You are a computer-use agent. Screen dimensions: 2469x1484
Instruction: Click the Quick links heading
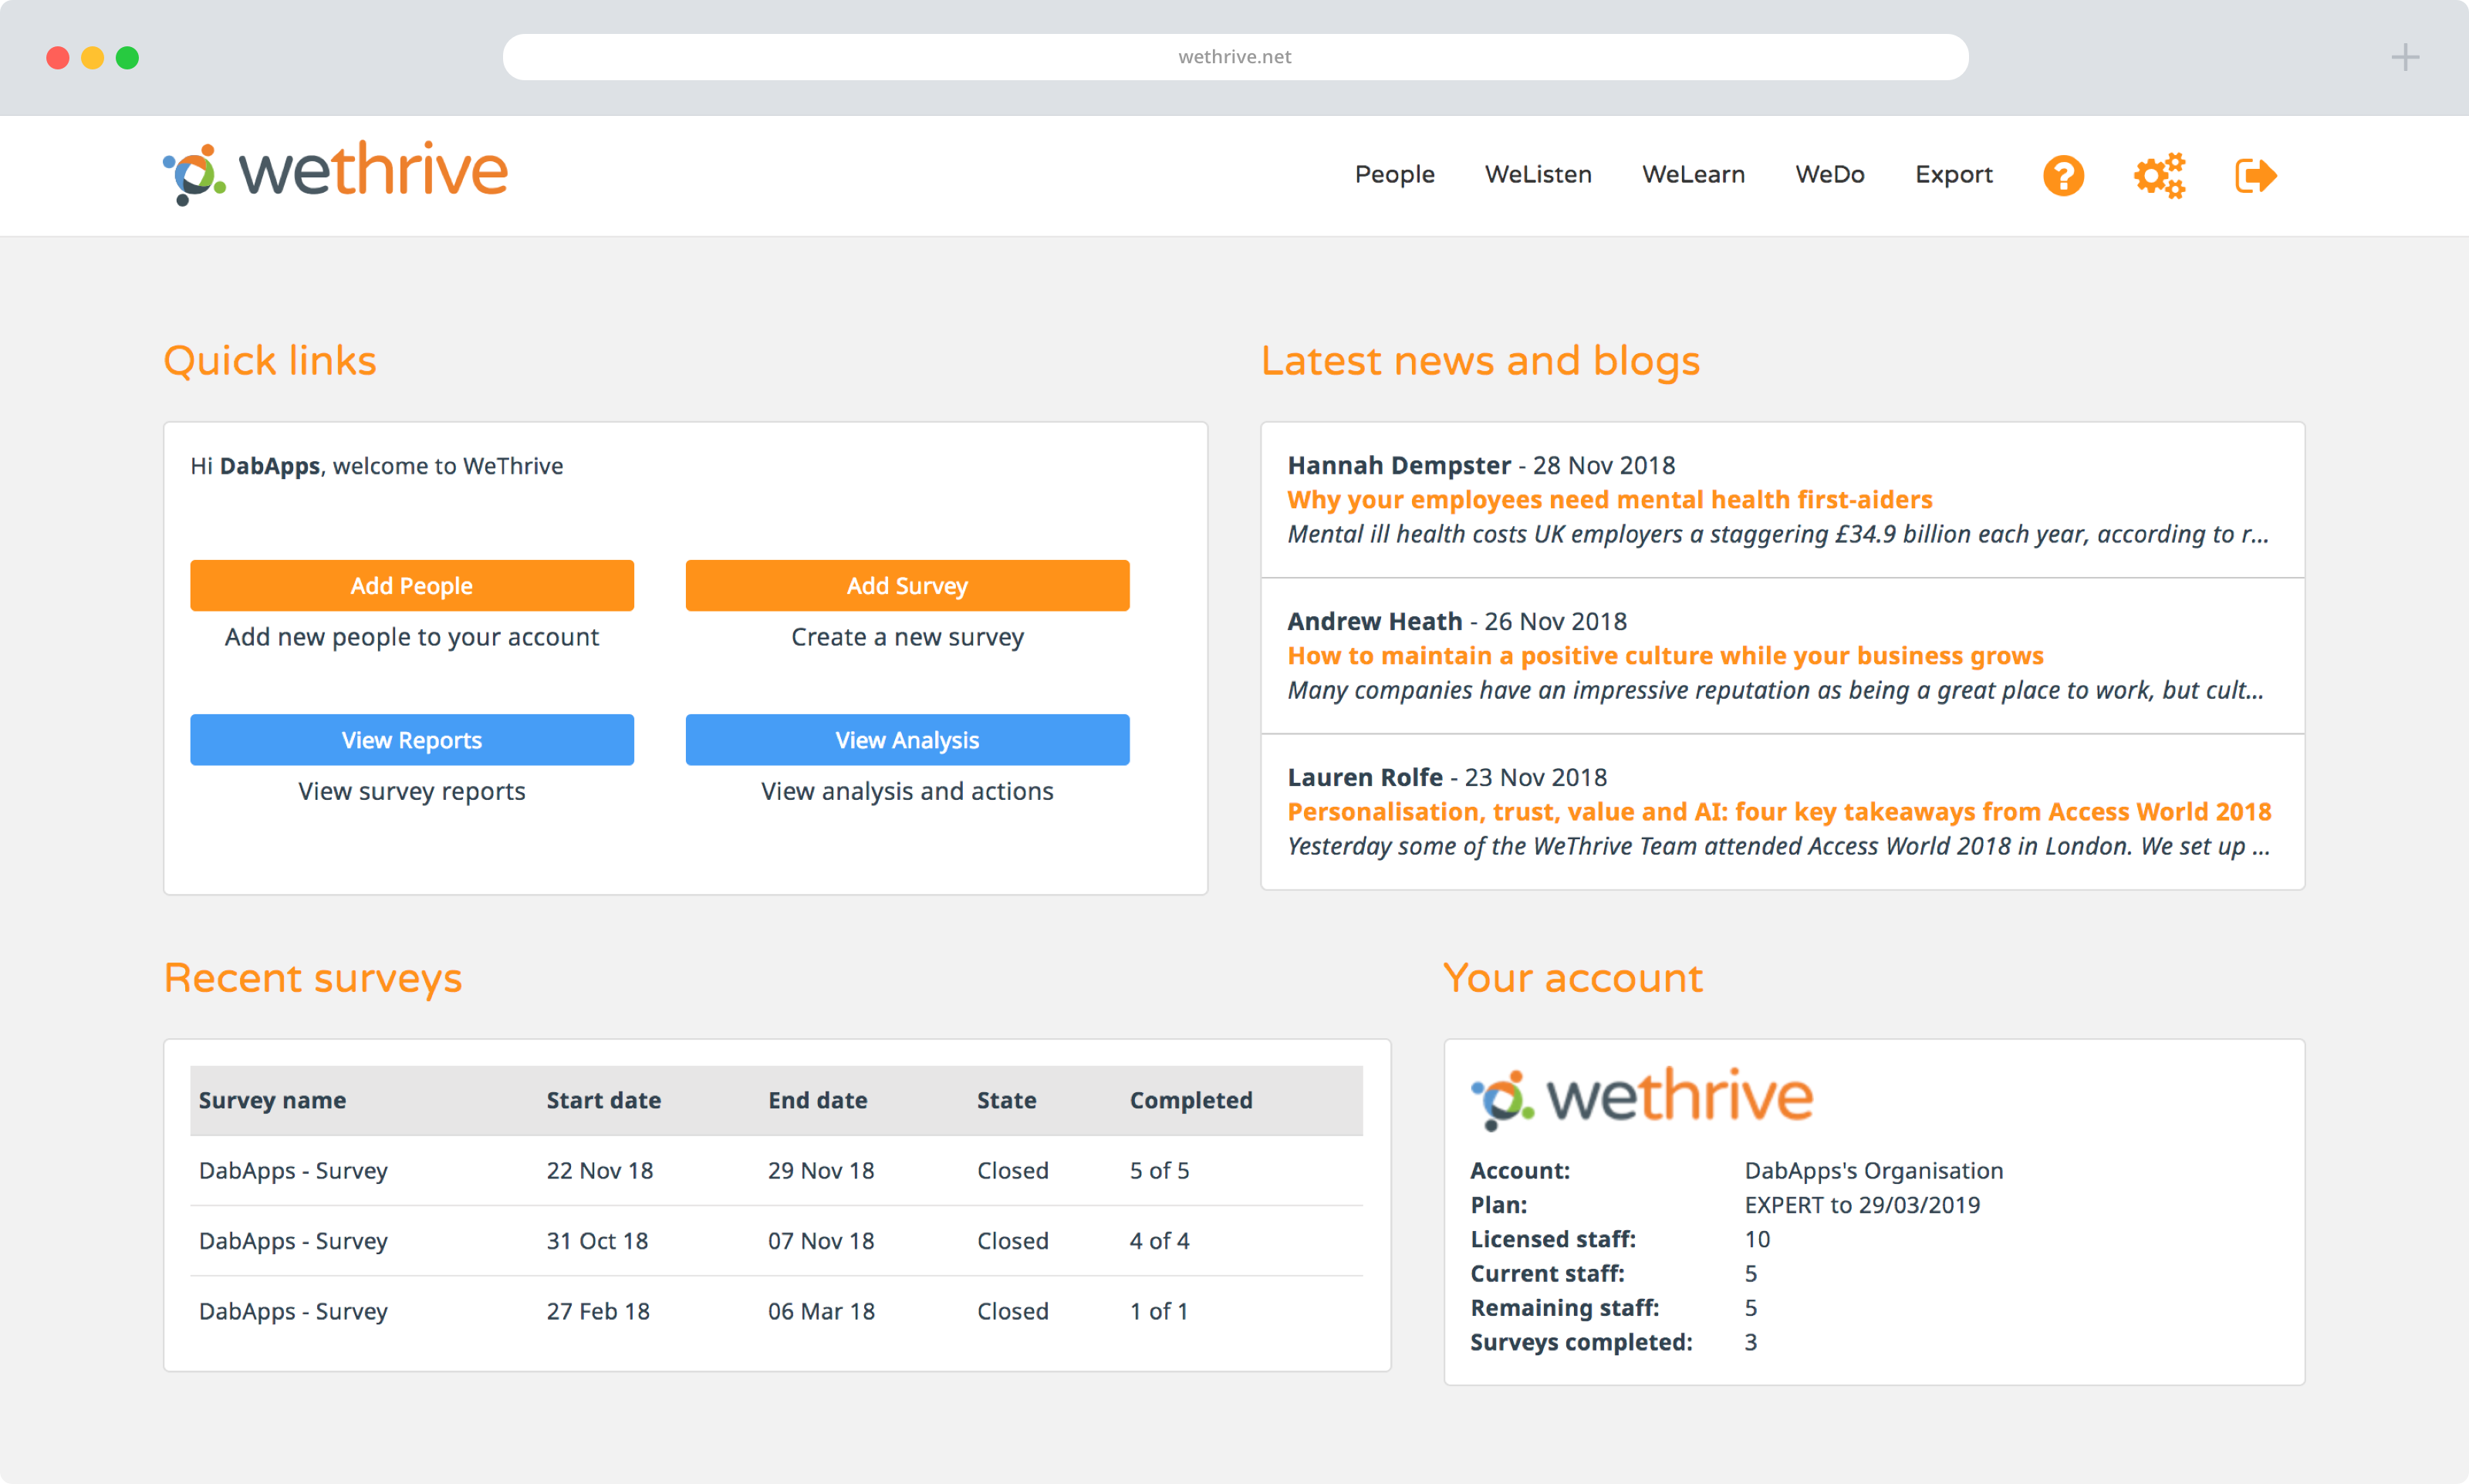tap(270, 360)
